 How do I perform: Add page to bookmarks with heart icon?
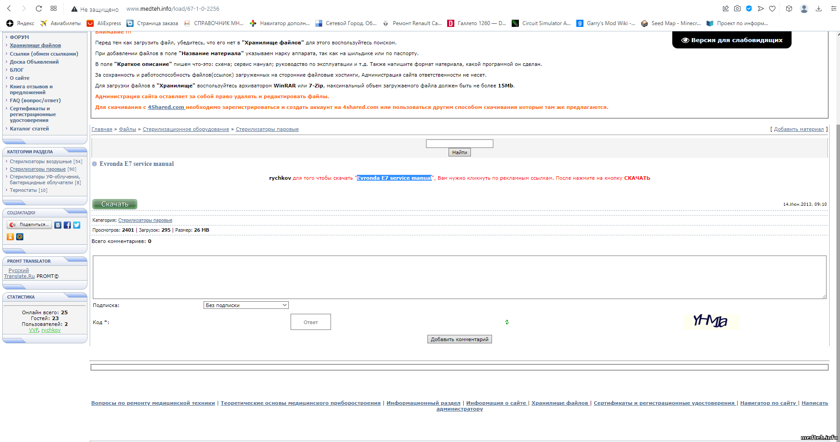pos(772,9)
